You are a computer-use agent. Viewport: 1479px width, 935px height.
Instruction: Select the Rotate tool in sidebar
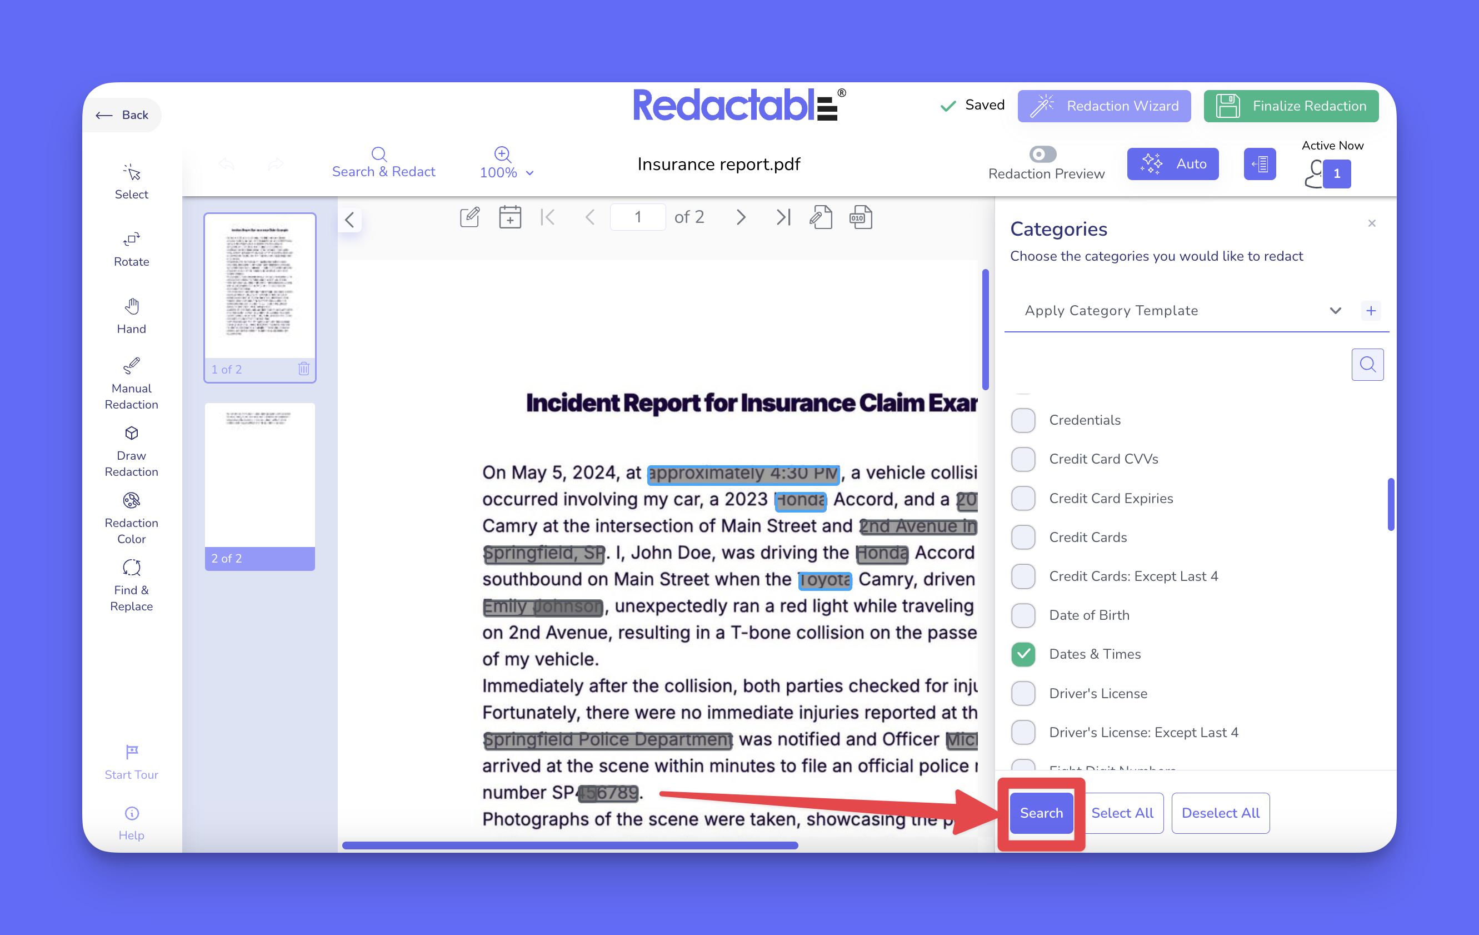point(131,248)
